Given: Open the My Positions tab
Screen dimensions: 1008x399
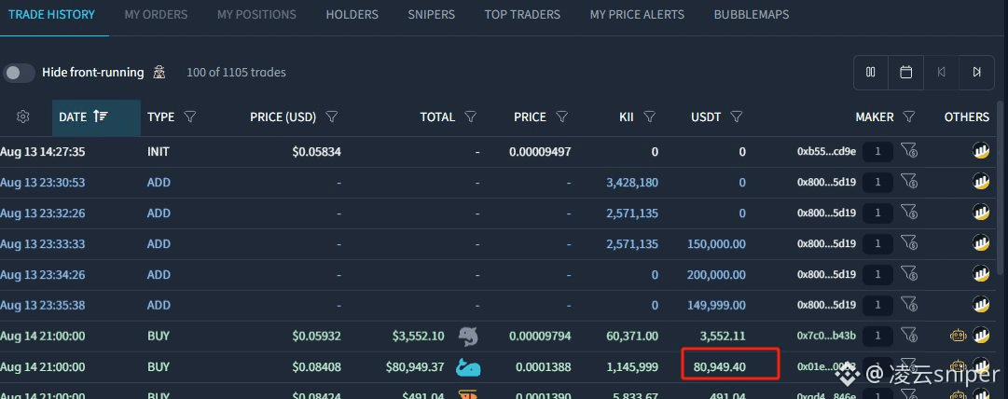Looking at the screenshot, I should coord(256,14).
